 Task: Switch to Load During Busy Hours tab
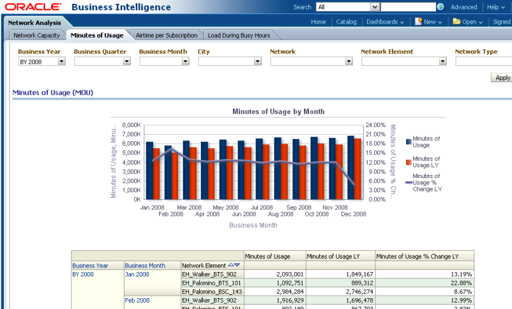click(239, 35)
